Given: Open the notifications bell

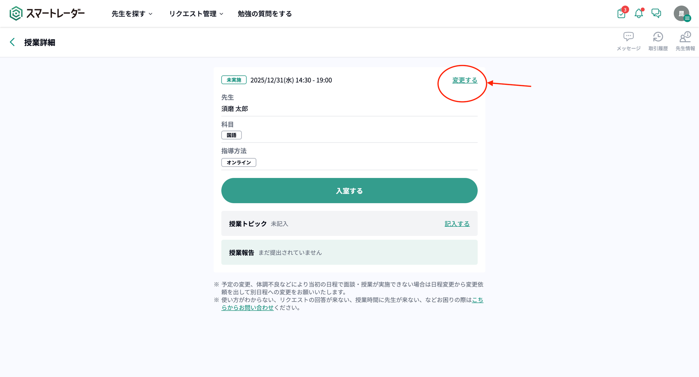Looking at the screenshot, I should click(639, 14).
